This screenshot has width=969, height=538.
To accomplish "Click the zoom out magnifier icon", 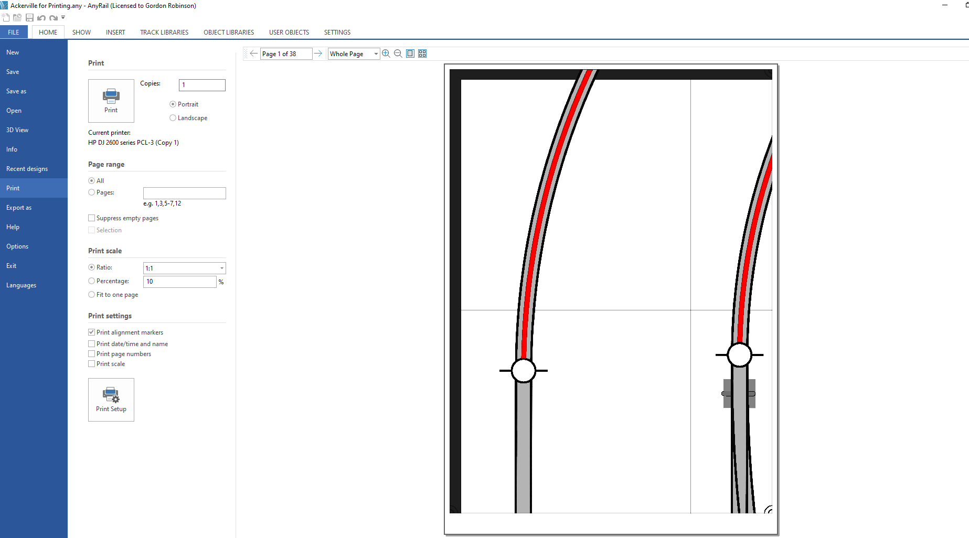I will 398,53.
